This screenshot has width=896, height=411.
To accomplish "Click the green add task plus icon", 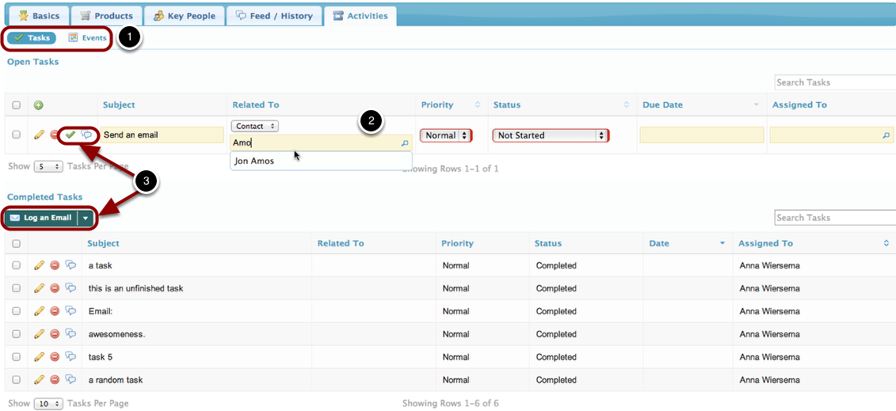I will (38, 105).
